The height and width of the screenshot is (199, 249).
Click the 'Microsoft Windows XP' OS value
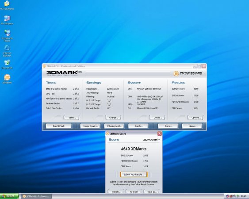point(147,108)
